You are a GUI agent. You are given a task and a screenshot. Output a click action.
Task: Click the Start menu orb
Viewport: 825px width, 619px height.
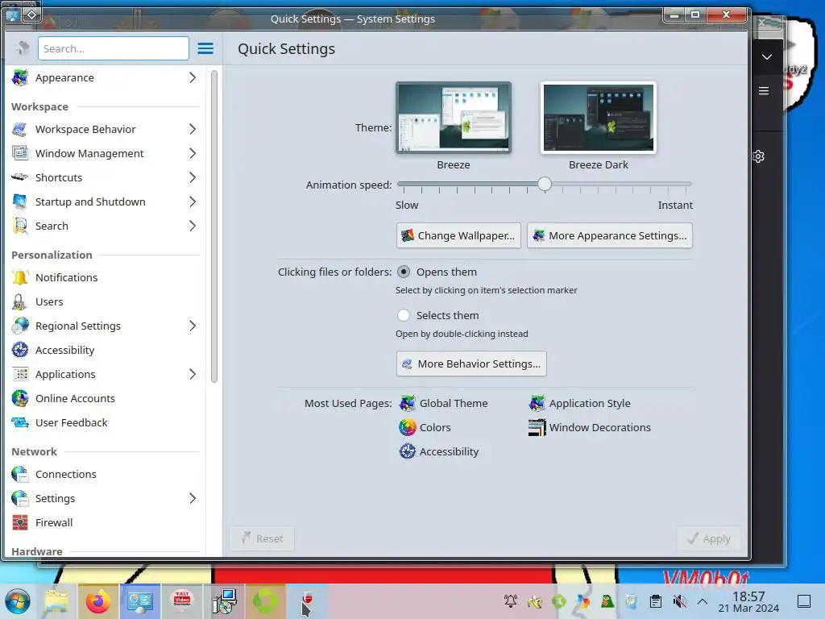point(18,601)
